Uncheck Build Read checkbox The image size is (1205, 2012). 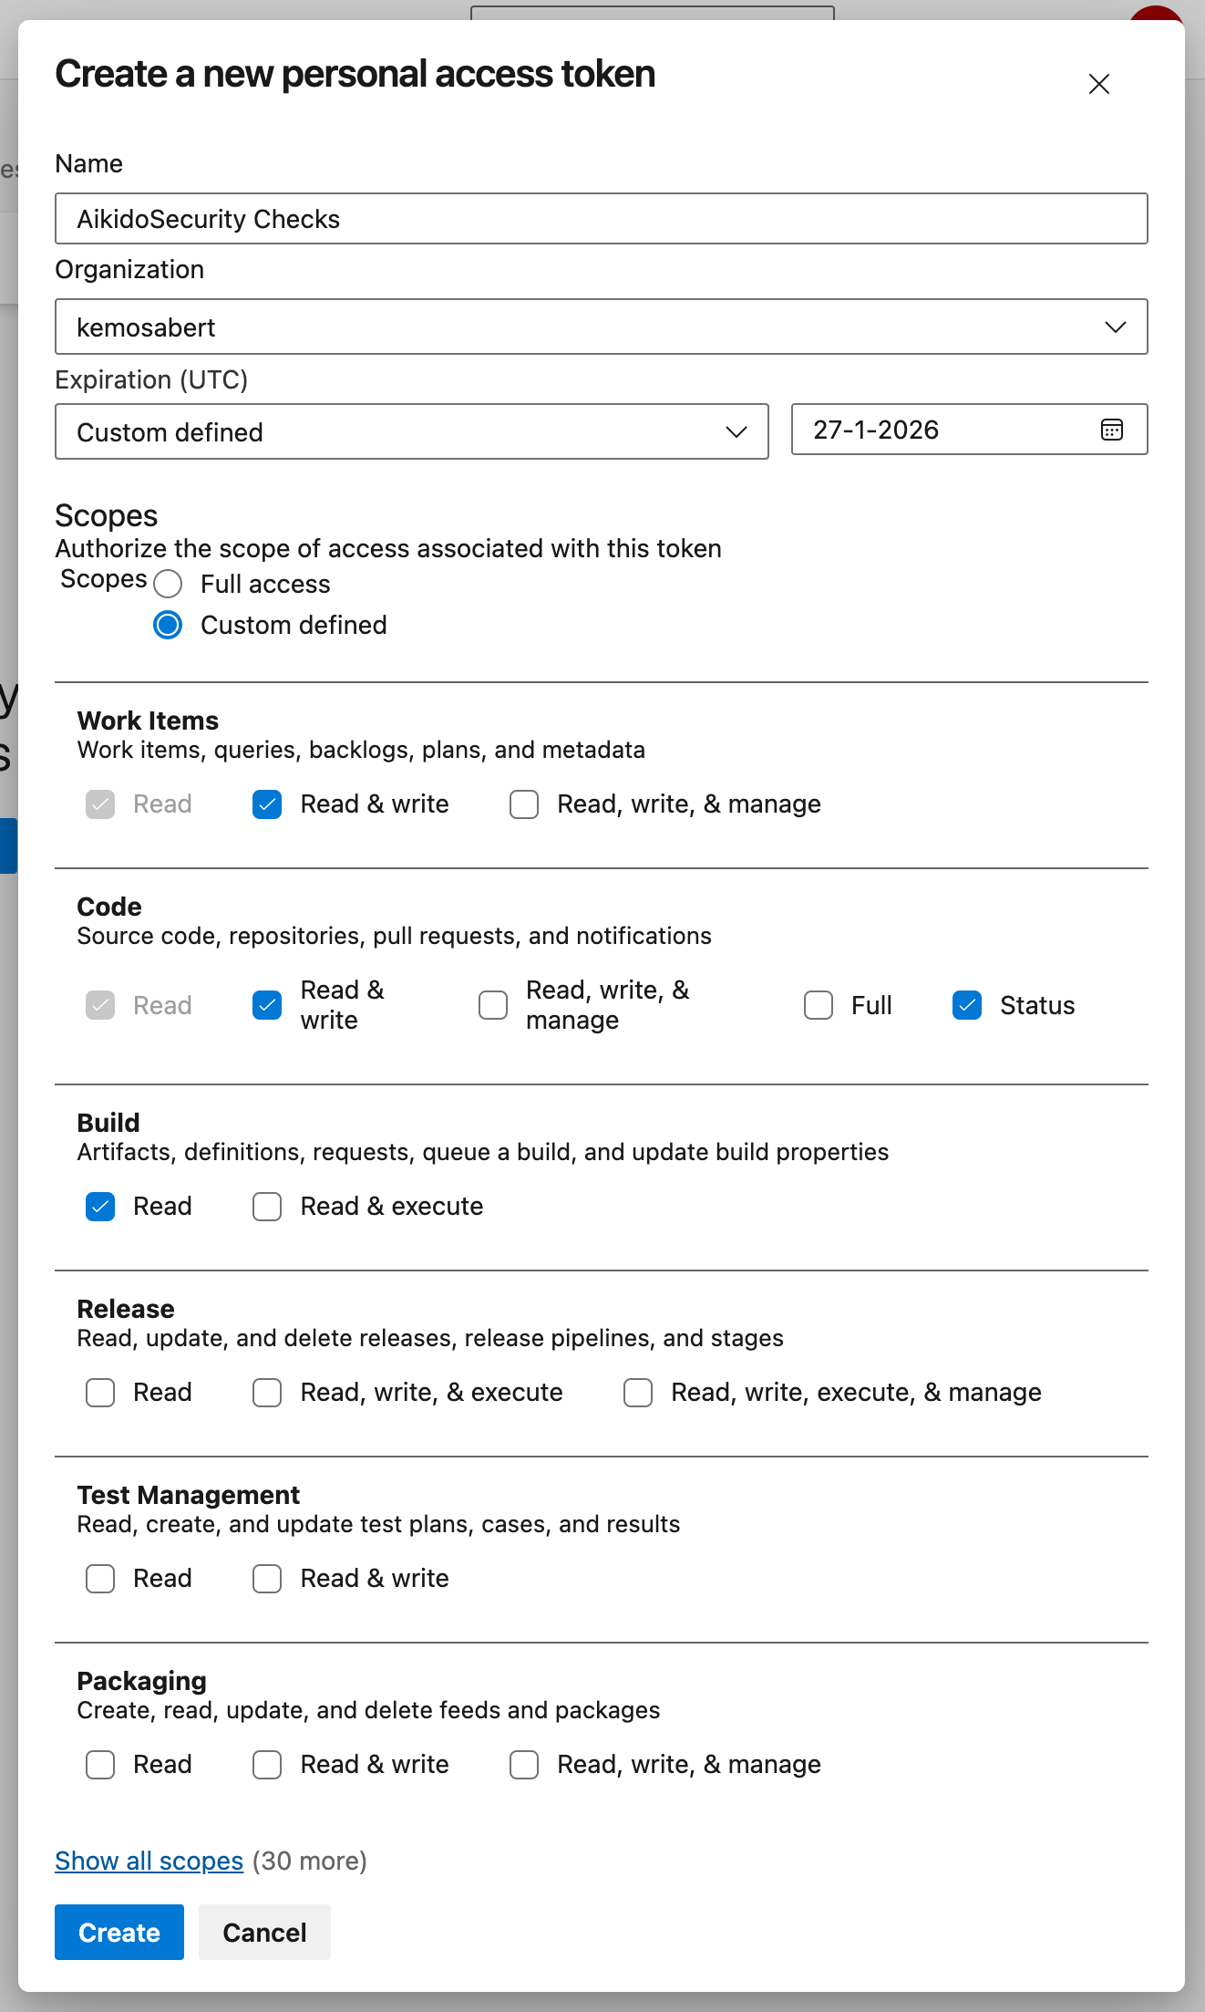[x=100, y=1207]
